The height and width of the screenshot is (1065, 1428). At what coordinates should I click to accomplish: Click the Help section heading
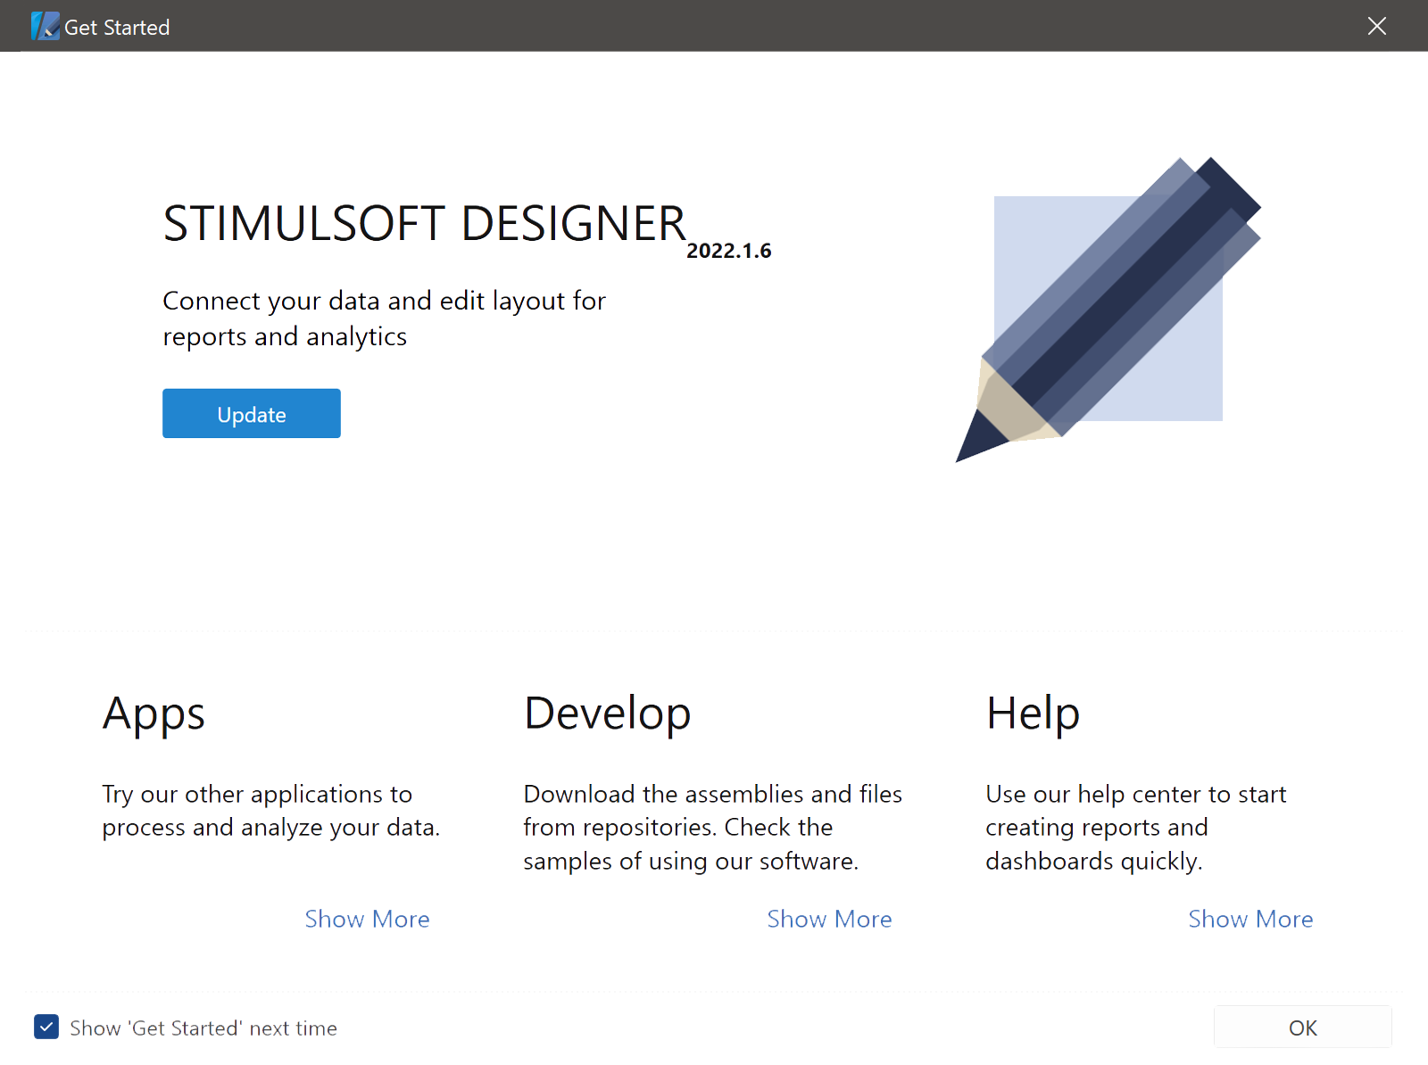click(x=1033, y=714)
